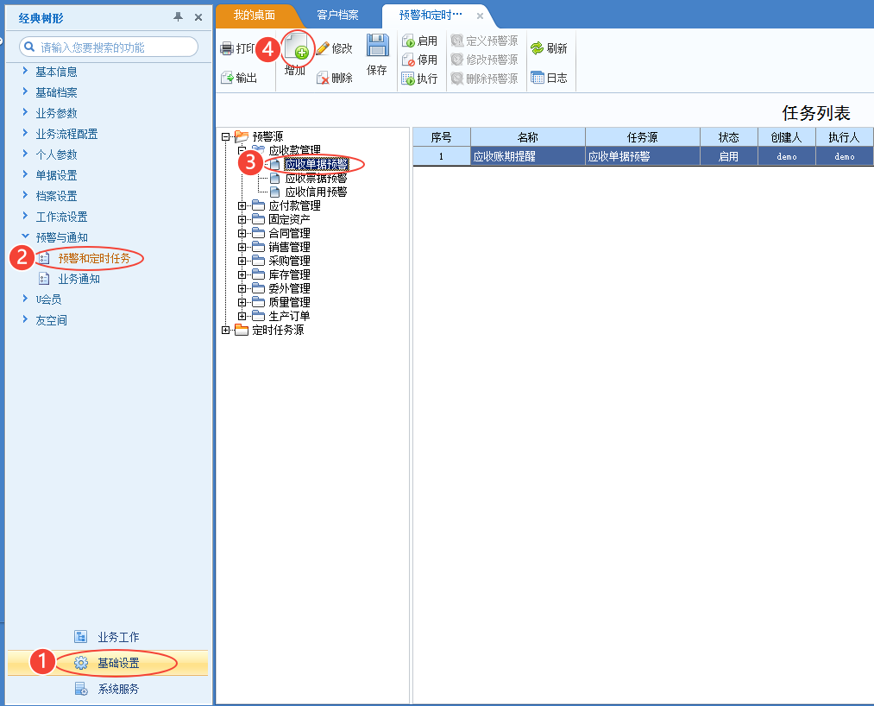Sort by the 名称 column header
The height and width of the screenshot is (706, 874).
(528, 137)
